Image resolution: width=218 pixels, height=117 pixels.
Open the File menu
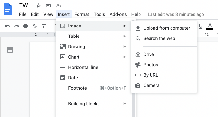tap(23, 14)
